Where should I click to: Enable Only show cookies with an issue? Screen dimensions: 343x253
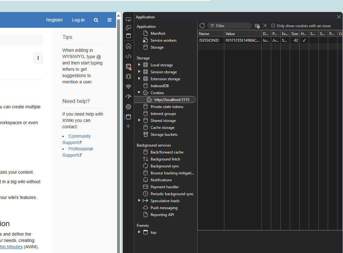coord(273,26)
